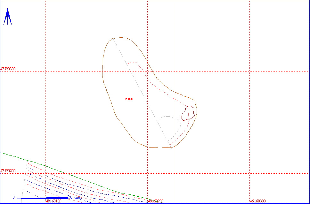Image resolution: width=310 pixels, height=204 pixels.
Task: Click the context label 5160
Action: pos(129,99)
